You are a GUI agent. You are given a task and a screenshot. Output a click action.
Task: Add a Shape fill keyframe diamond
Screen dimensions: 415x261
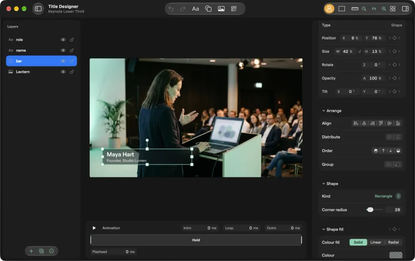(x=394, y=229)
